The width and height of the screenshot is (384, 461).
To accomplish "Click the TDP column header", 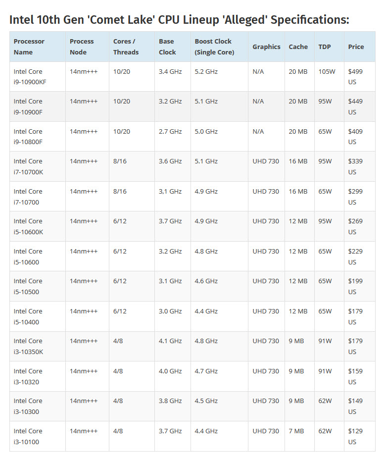I will 325,47.
